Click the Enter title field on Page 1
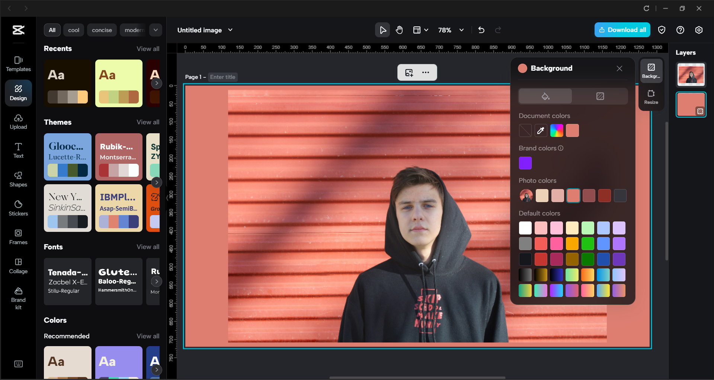The width and height of the screenshot is (714, 380). 222,77
